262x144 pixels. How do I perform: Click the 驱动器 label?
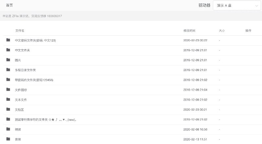coord(204,5)
